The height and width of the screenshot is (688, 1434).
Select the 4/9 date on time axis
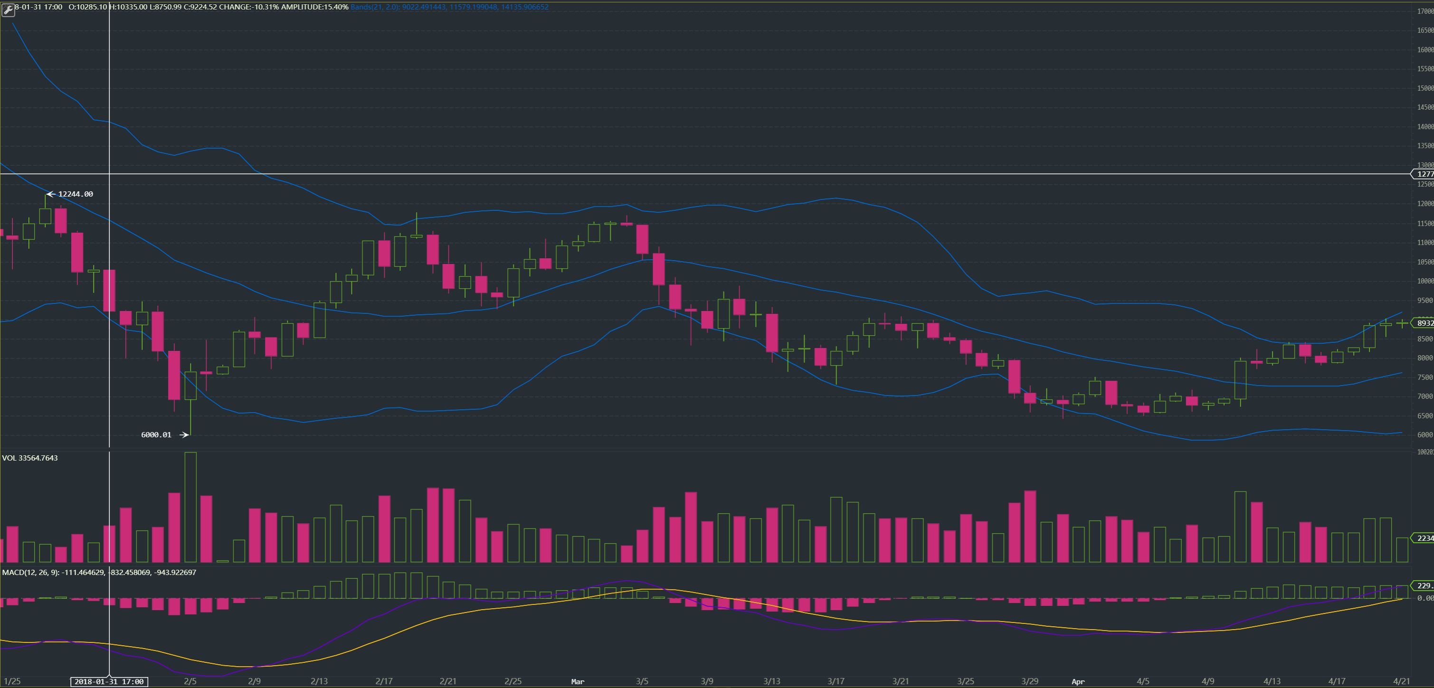point(1208,681)
